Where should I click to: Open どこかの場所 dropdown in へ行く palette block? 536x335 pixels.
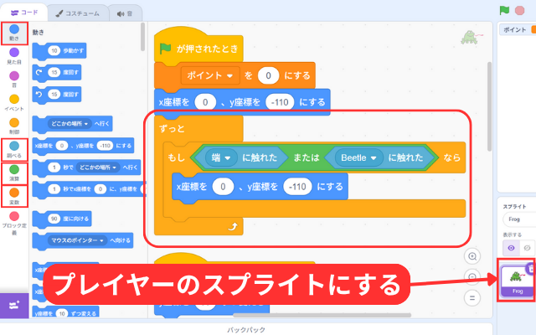pyautogui.click(x=70, y=123)
